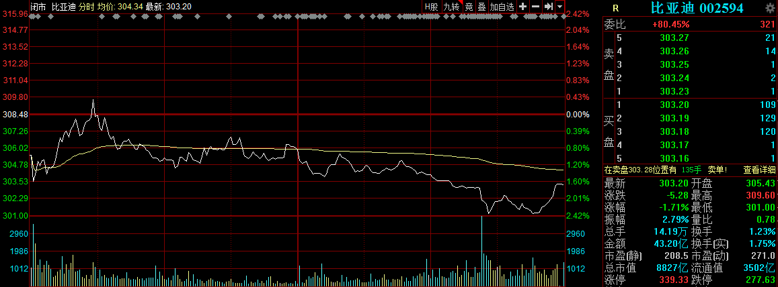
Task: Click the 涨跌 value -5.28
Action: click(x=678, y=195)
